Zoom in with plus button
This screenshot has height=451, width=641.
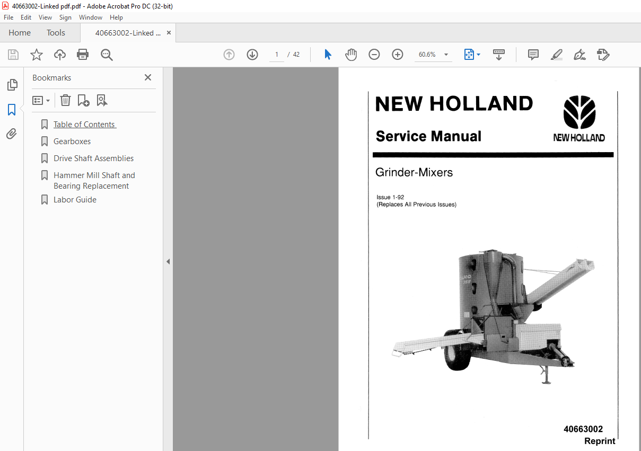(x=398, y=55)
